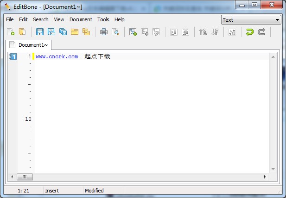286x198 pixels.
Task: Click the grey Redo arrow icon
Action: 261,32
